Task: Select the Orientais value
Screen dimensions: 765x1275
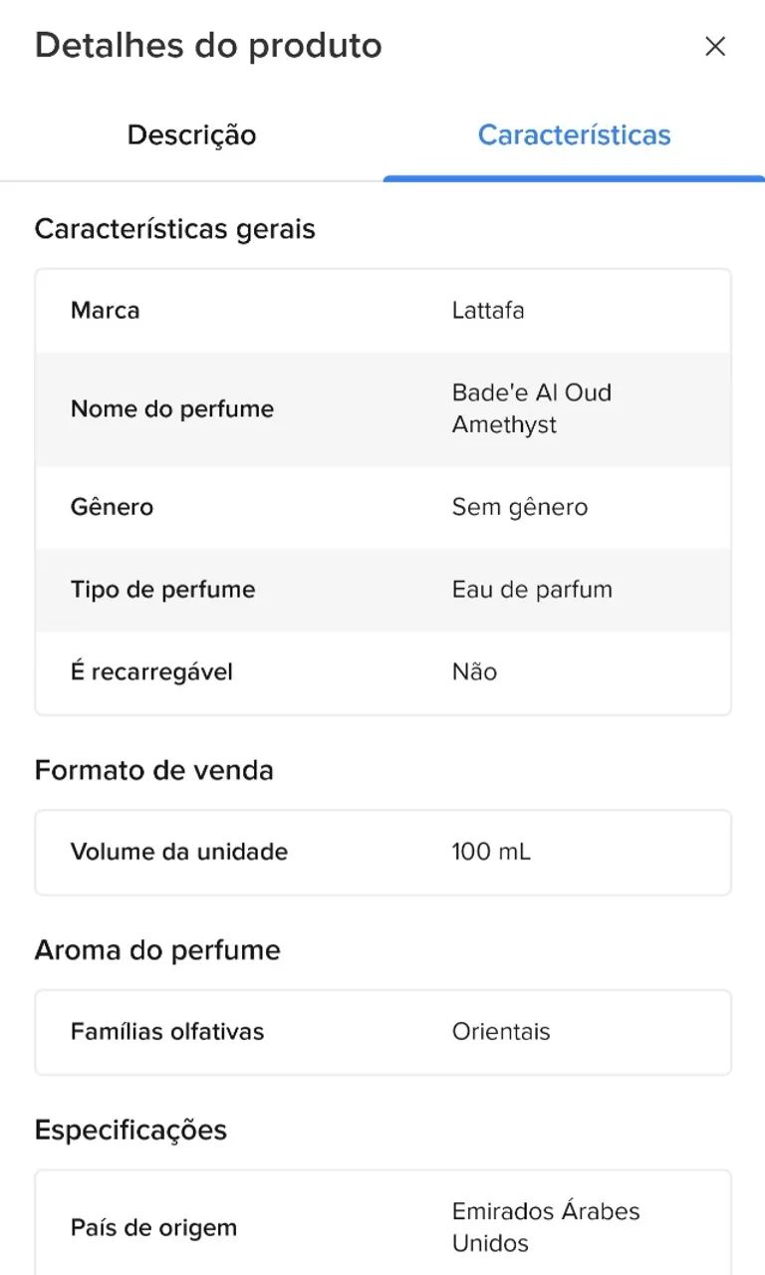Action: (501, 1031)
